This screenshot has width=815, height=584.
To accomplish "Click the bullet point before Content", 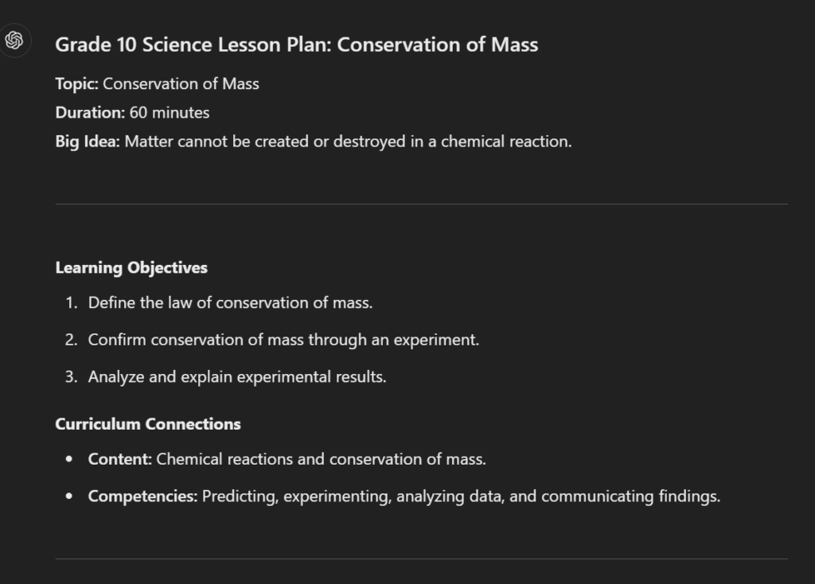I will 69,459.
